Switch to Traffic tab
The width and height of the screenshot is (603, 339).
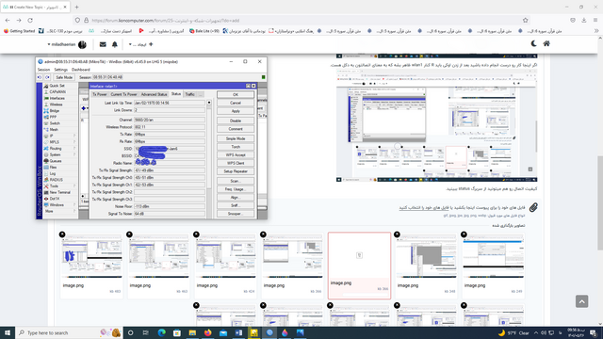pyautogui.click(x=190, y=94)
